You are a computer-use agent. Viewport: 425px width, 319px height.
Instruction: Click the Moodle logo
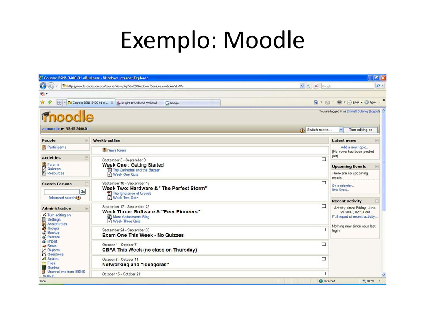pos(68,117)
